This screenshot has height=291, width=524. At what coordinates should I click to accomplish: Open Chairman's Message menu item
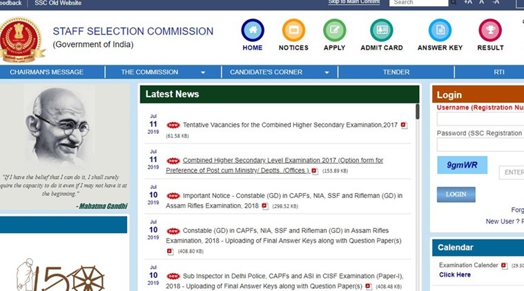46,72
